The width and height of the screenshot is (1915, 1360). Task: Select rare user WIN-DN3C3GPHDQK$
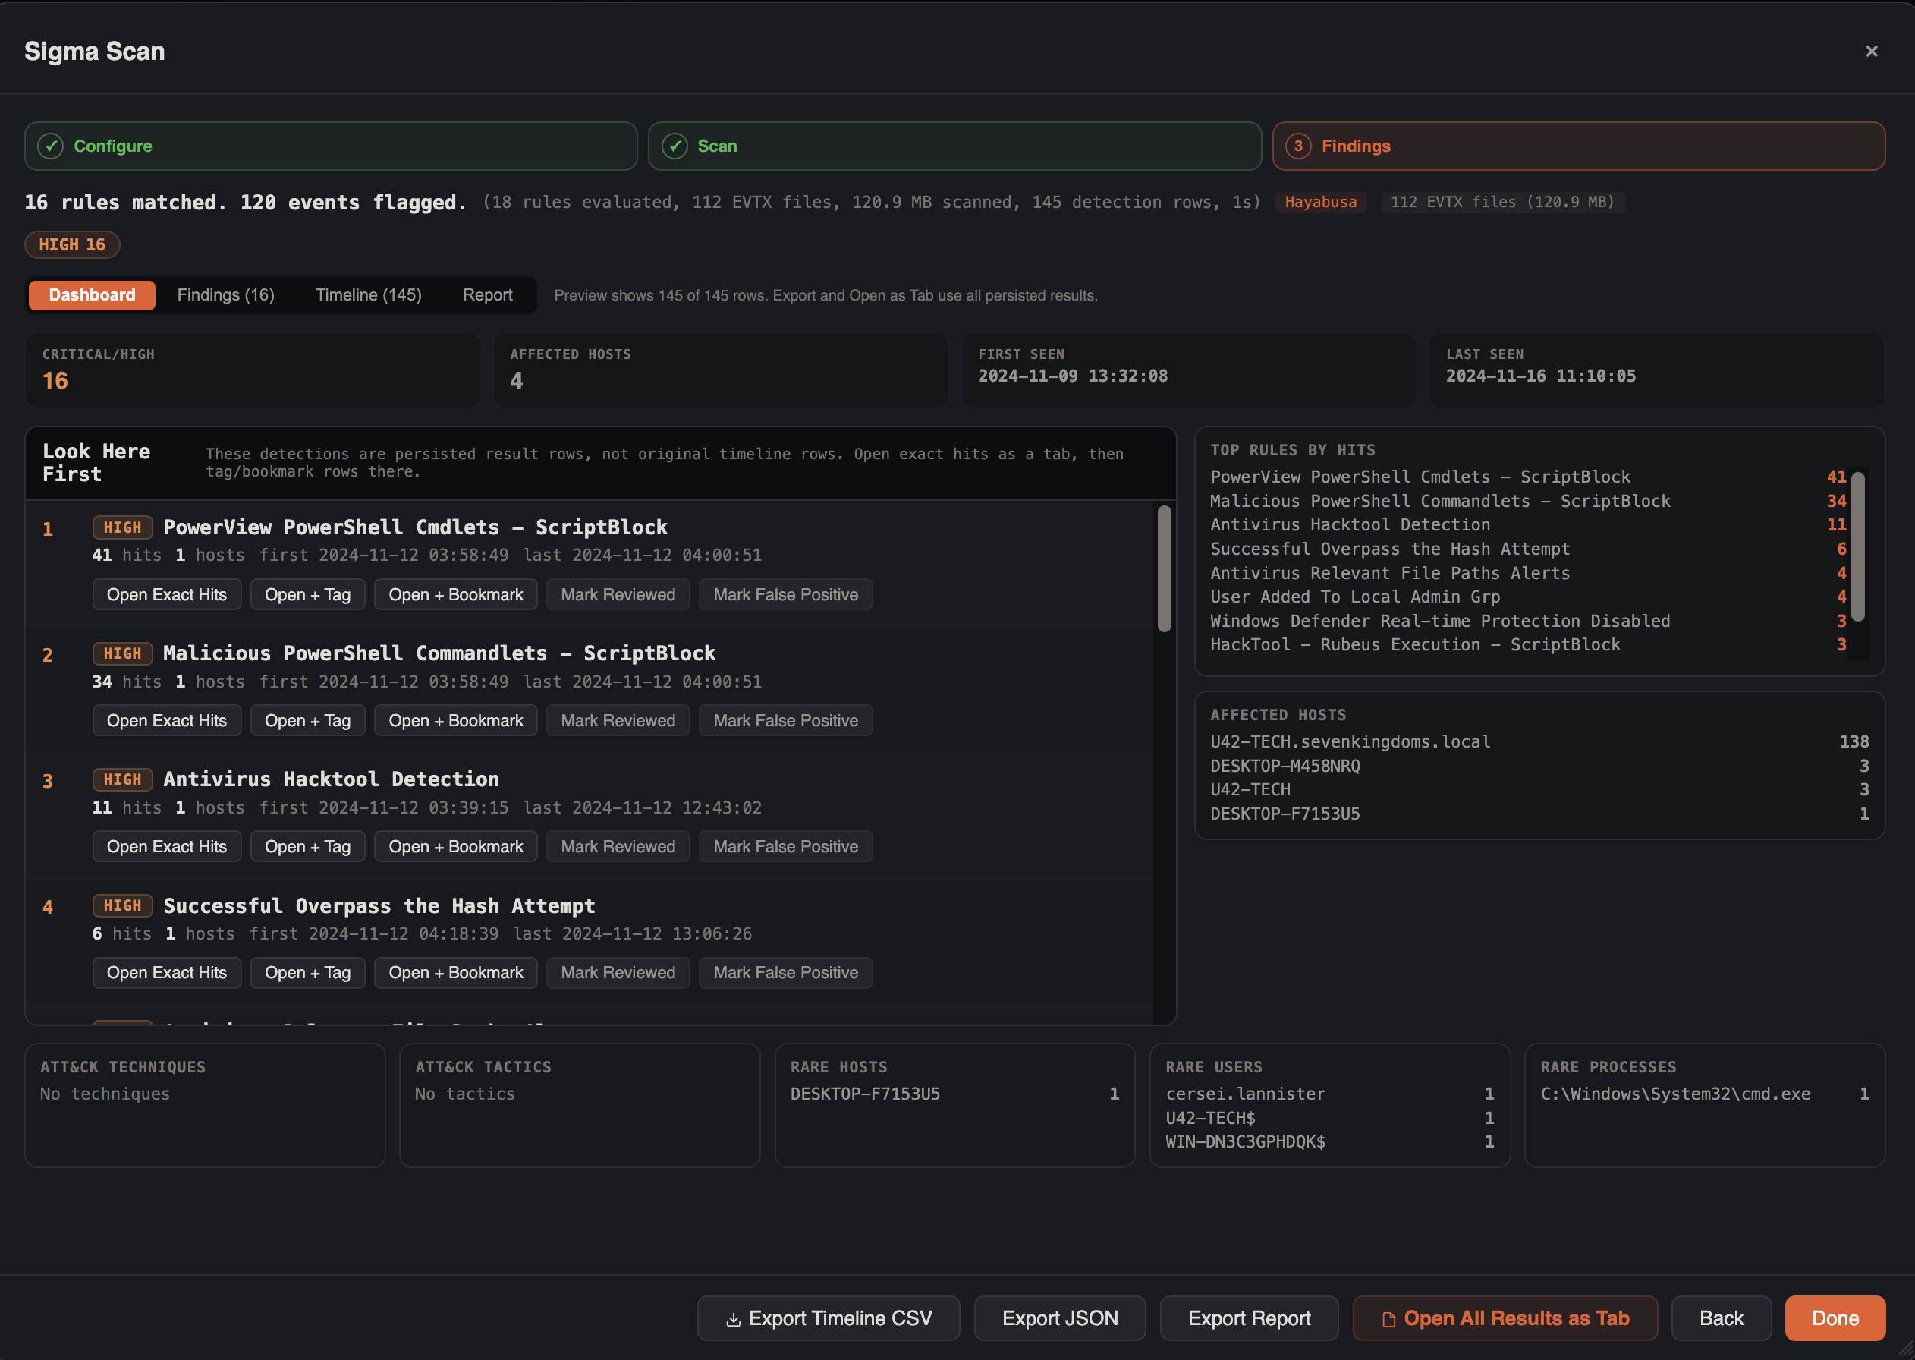[x=1330, y=1142]
